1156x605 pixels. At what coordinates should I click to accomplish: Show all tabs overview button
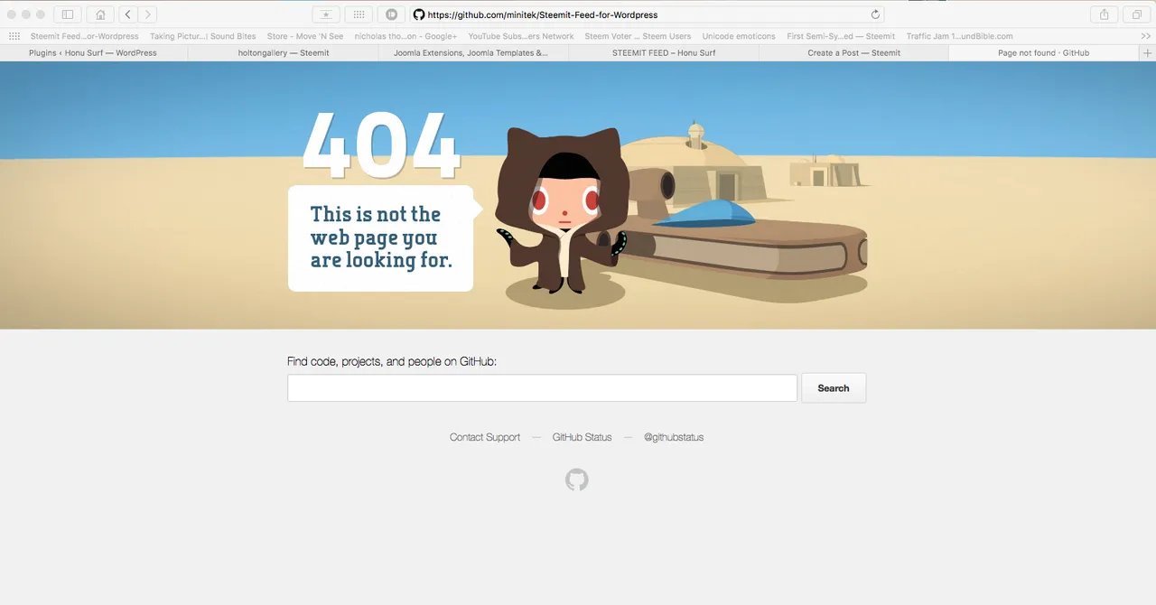[1136, 14]
